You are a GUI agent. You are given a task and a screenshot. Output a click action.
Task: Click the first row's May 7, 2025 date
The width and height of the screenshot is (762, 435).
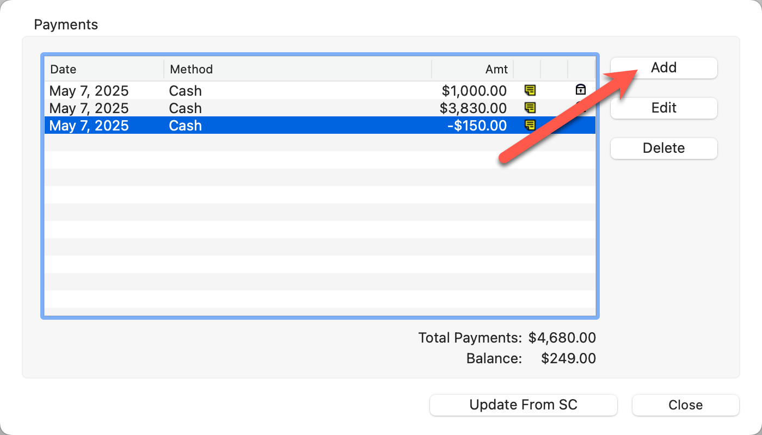(x=89, y=90)
